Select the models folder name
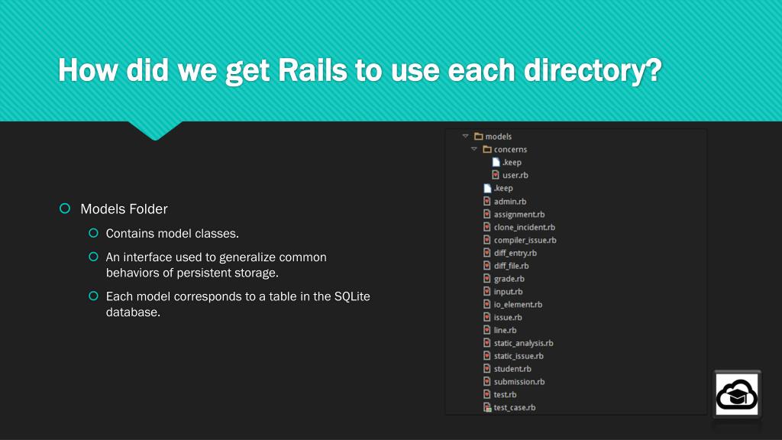Viewport: 782px width, 440px height. pyautogui.click(x=498, y=136)
